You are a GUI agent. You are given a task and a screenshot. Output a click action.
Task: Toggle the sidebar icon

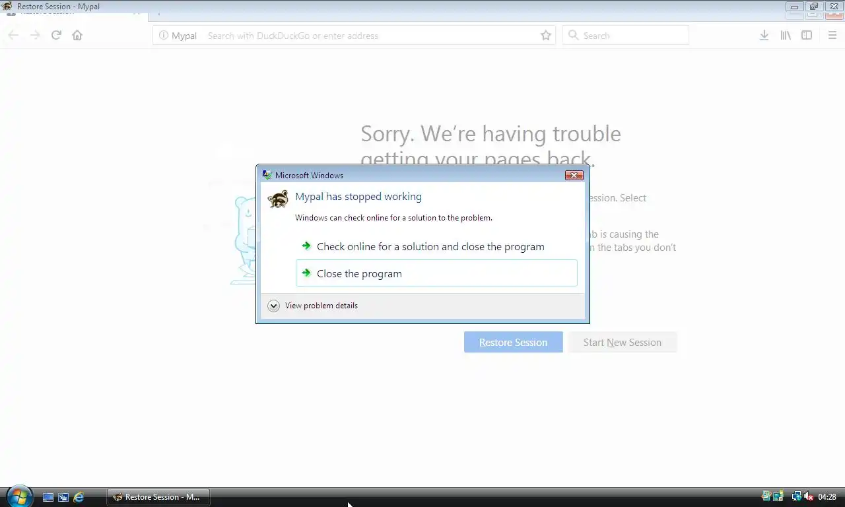(x=807, y=36)
